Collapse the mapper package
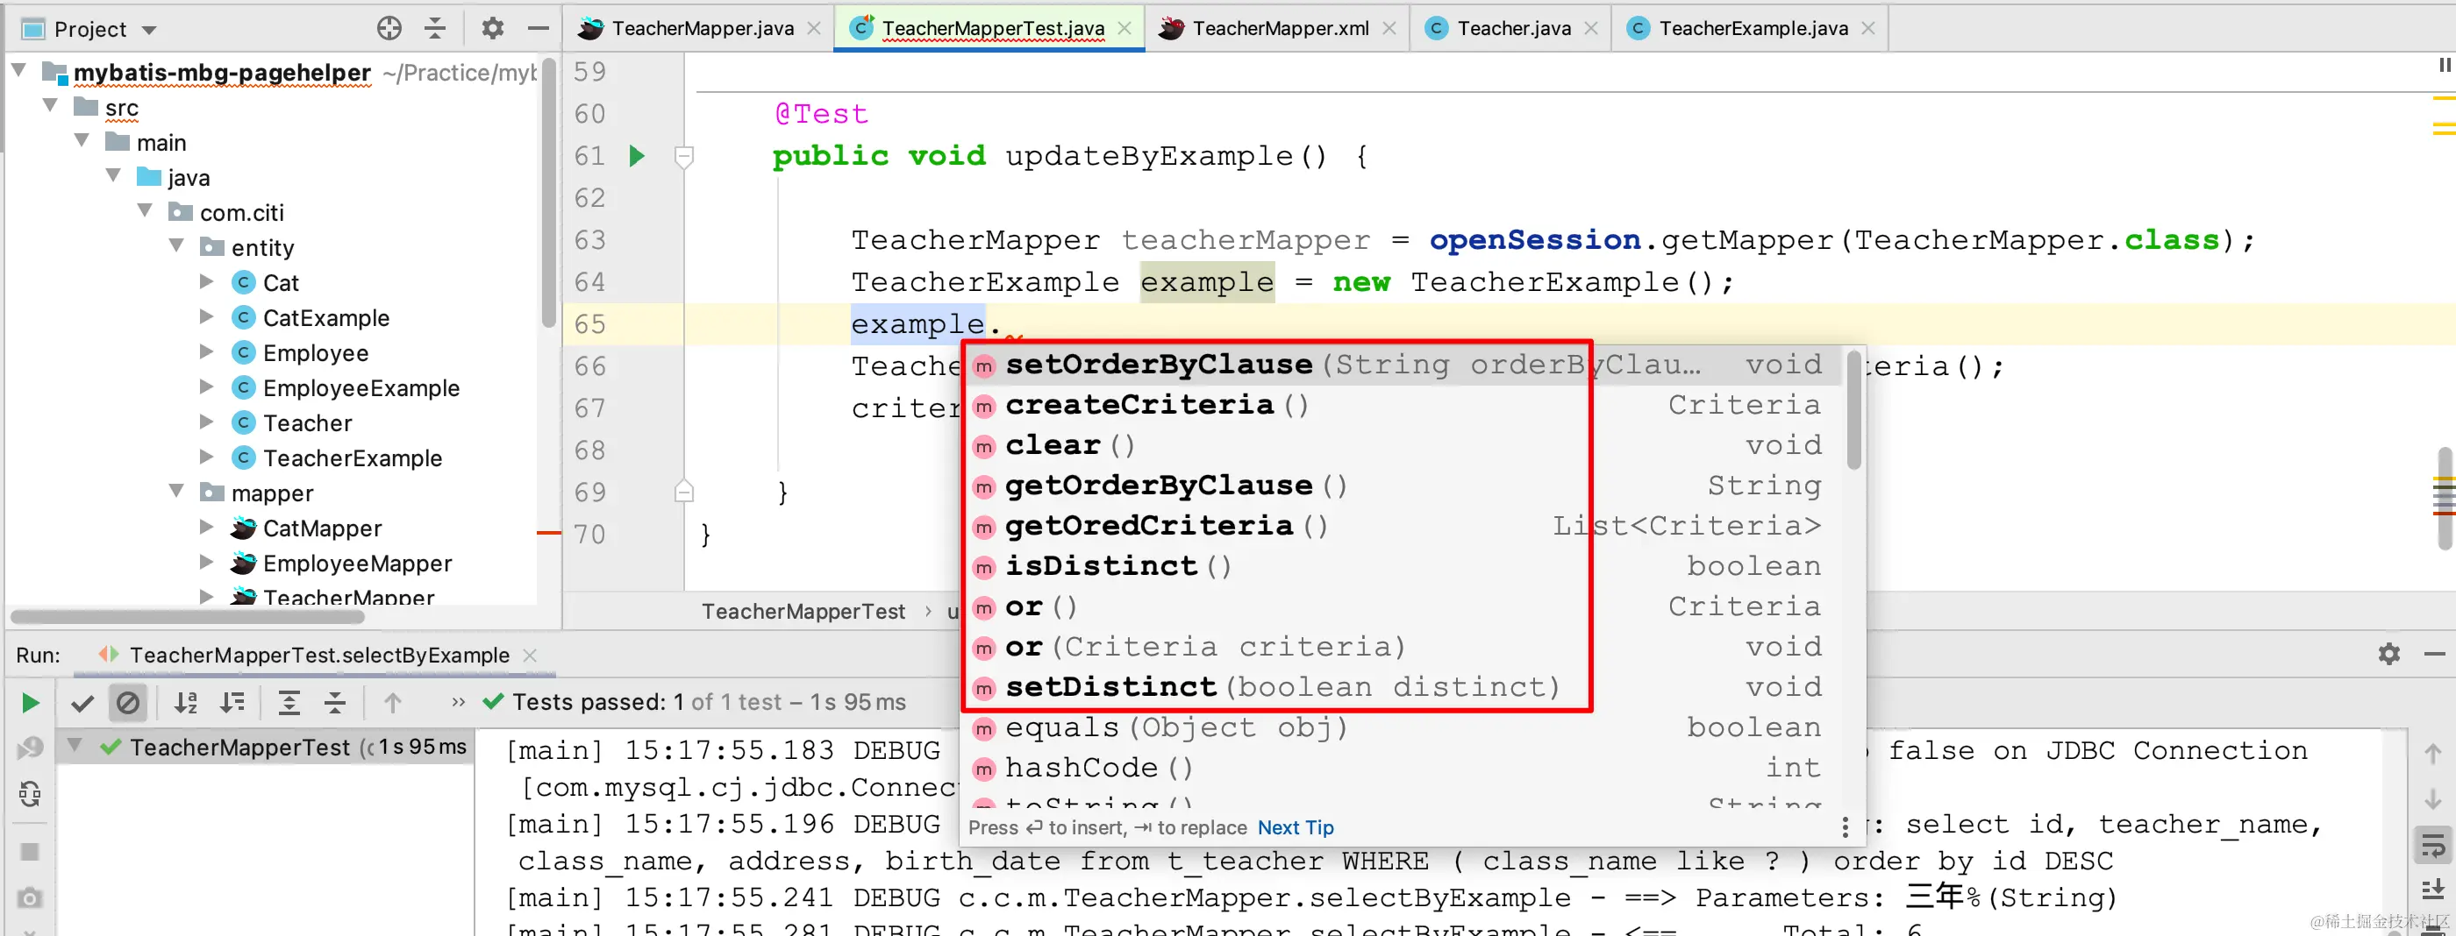Screen dimensions: 2456x936 click(x=176, y=492)
